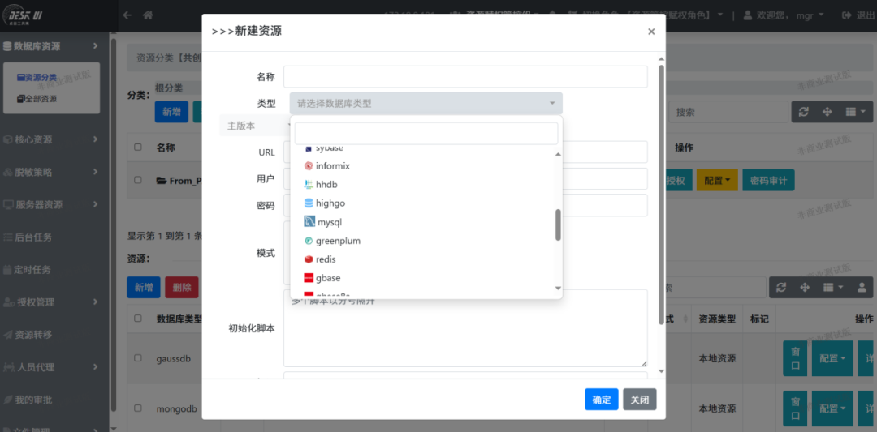Select the highgo database icon
This screenshot has width=877, height=432.
click(x=309, y=203)
